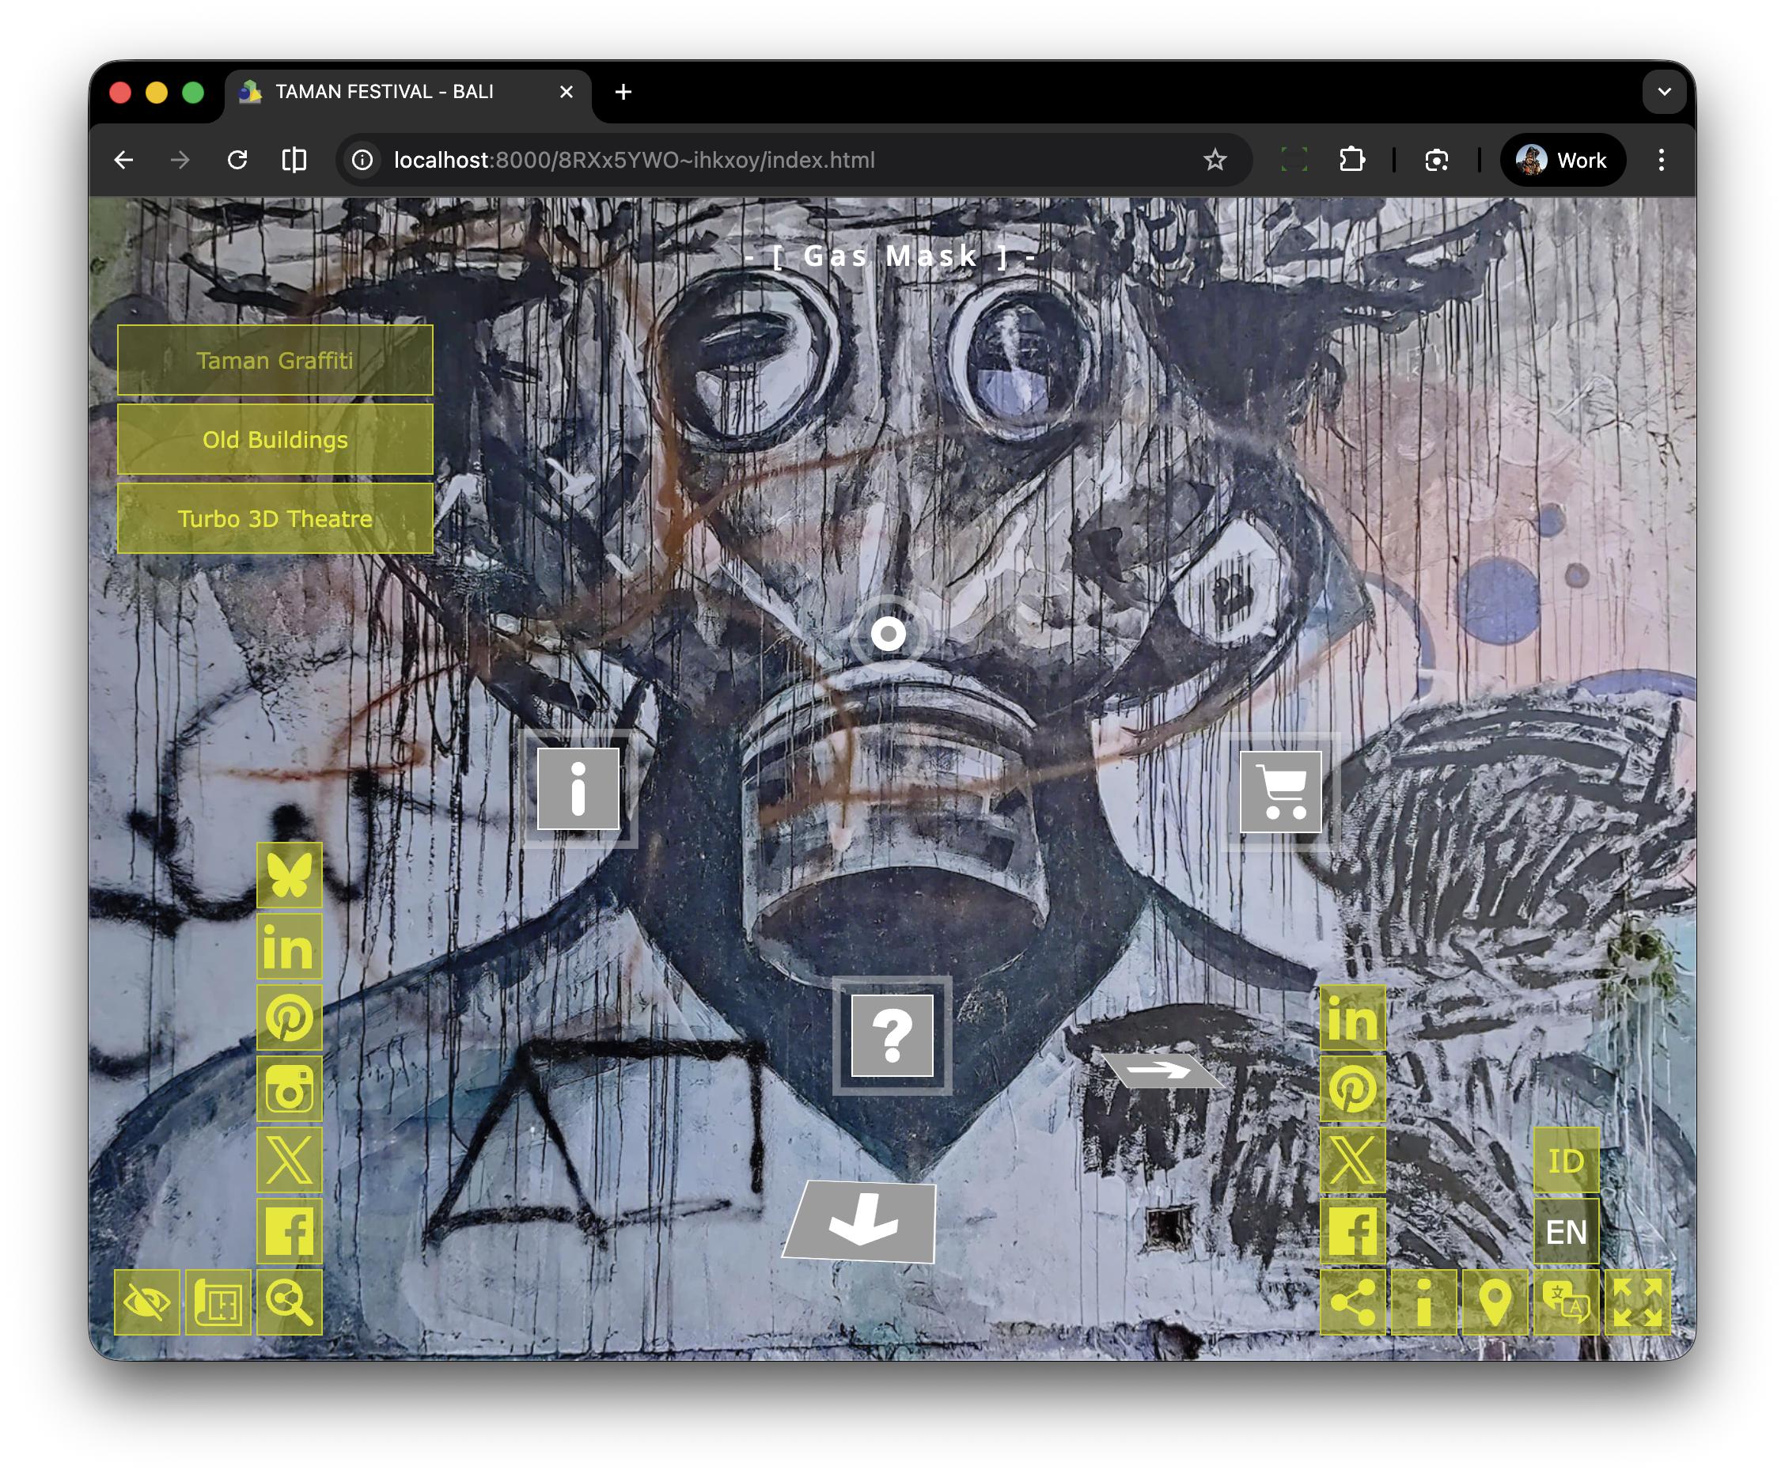Click the search magnifier icon
This screenshot has height=1478, width=1785.
click(289, 1302)
